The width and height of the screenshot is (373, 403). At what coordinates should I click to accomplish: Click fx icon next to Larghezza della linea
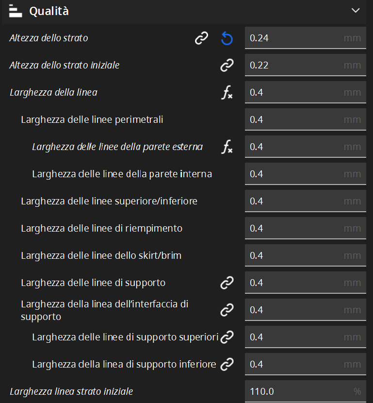pyautogui.click(x=227, y=93)
